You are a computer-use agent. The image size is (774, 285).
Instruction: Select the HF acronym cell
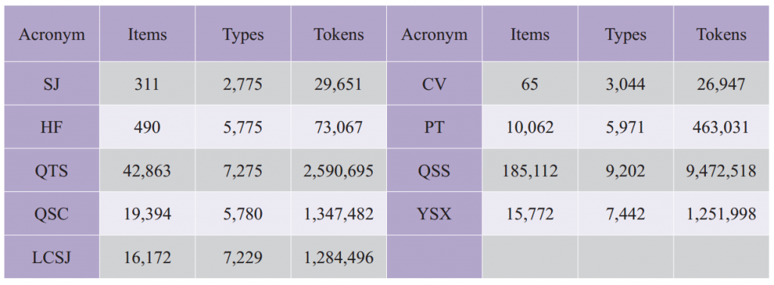click(52, 127)
